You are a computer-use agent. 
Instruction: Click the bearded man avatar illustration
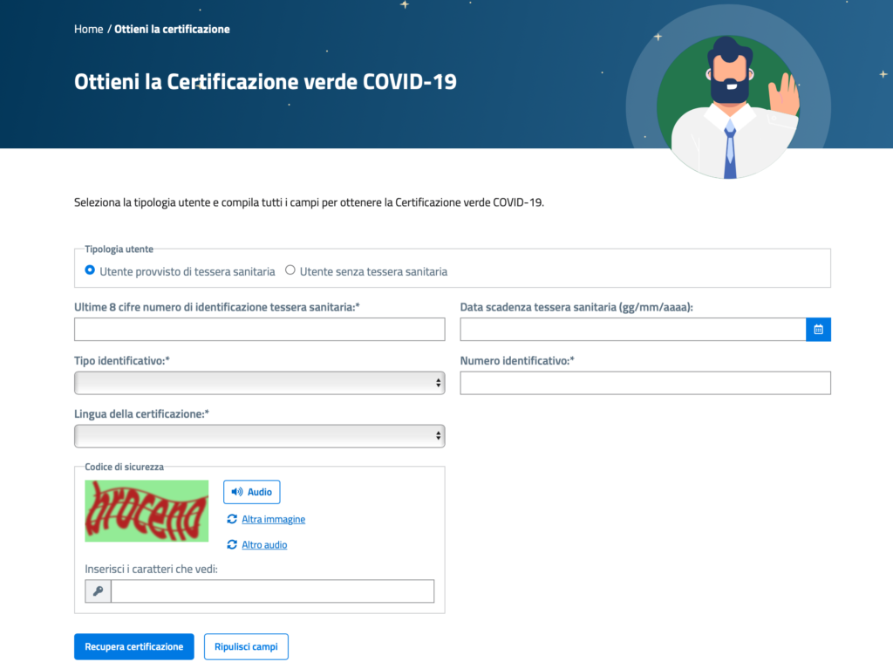tap(729, 103)
